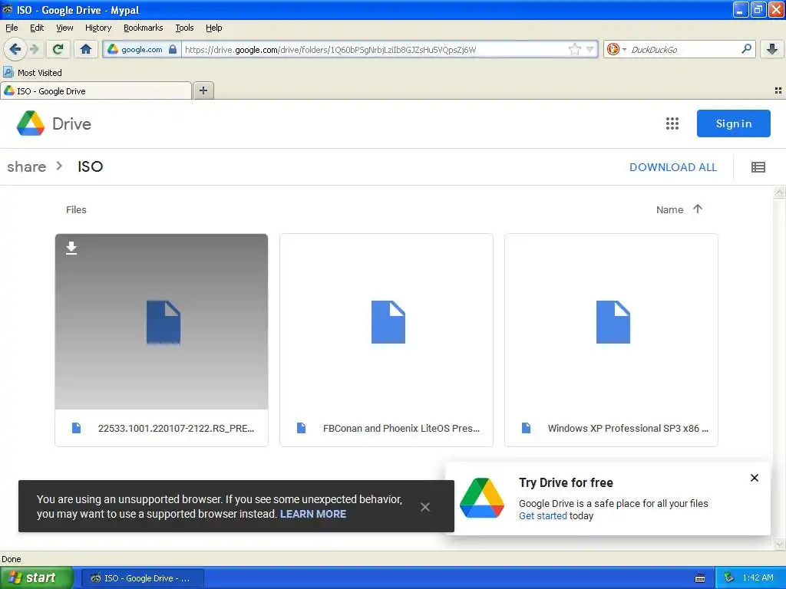Viewport: 786px width, 589px height.
Task: Go to the home page via house icon
Action: coord(86,49)
